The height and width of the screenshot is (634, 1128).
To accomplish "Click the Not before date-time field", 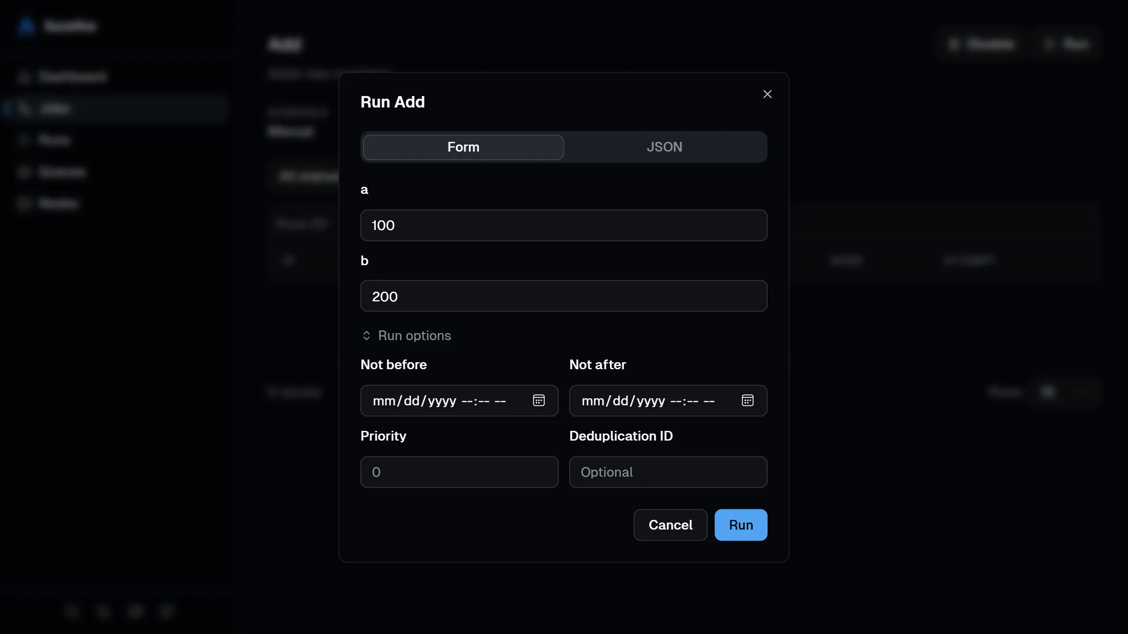I will 459,400.
